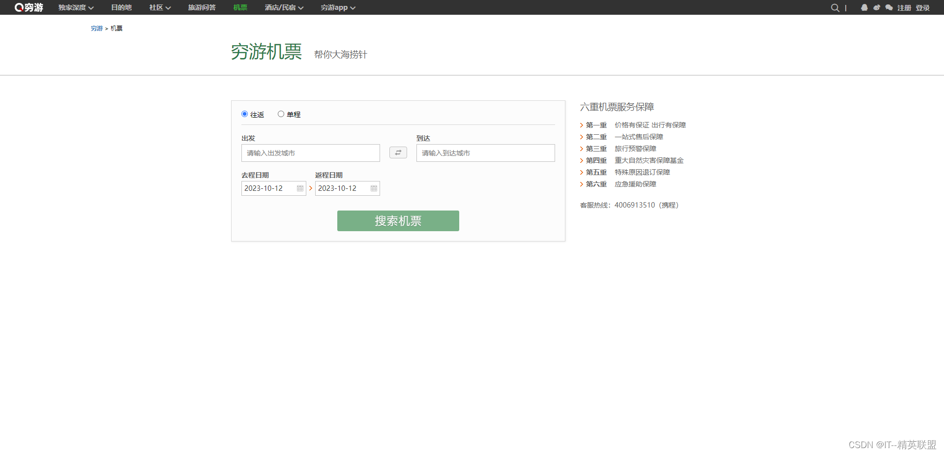Viewport: 944px width, 454px height.
Task: Click the 六重机票服务保障 heading
Action: [617, 107]
